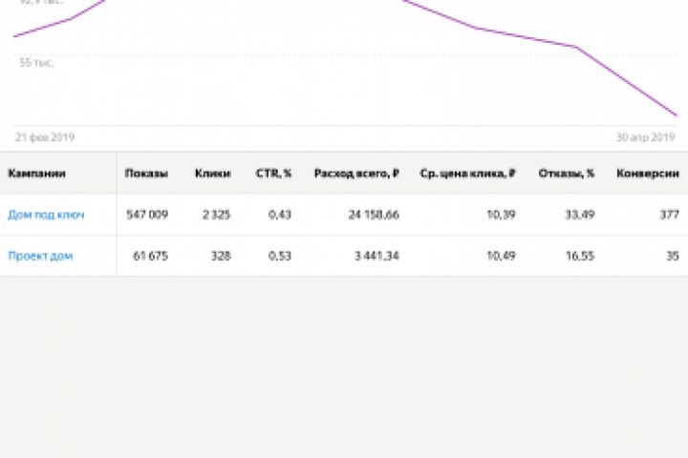The image size is (688, 458).
Task: Sort by the Клики column header
Action: tap(213, 174)
